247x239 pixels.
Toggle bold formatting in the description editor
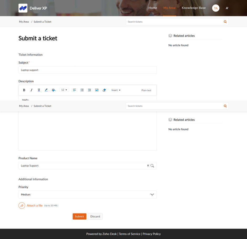24,90
